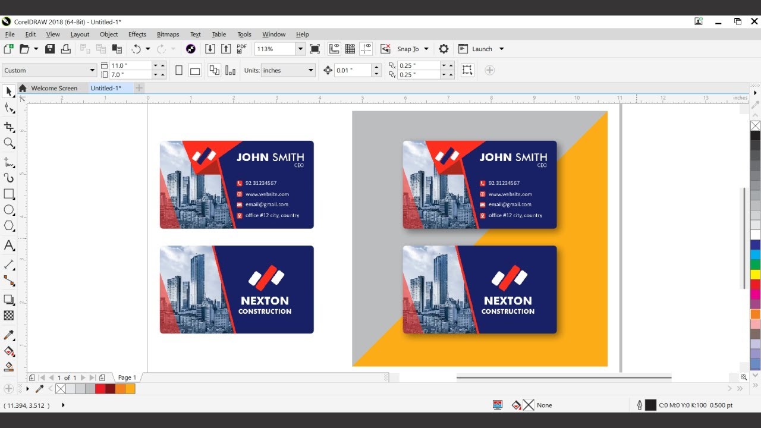761x428 pixels.
Task: Select the Crop tool
Action: [8, 127]
